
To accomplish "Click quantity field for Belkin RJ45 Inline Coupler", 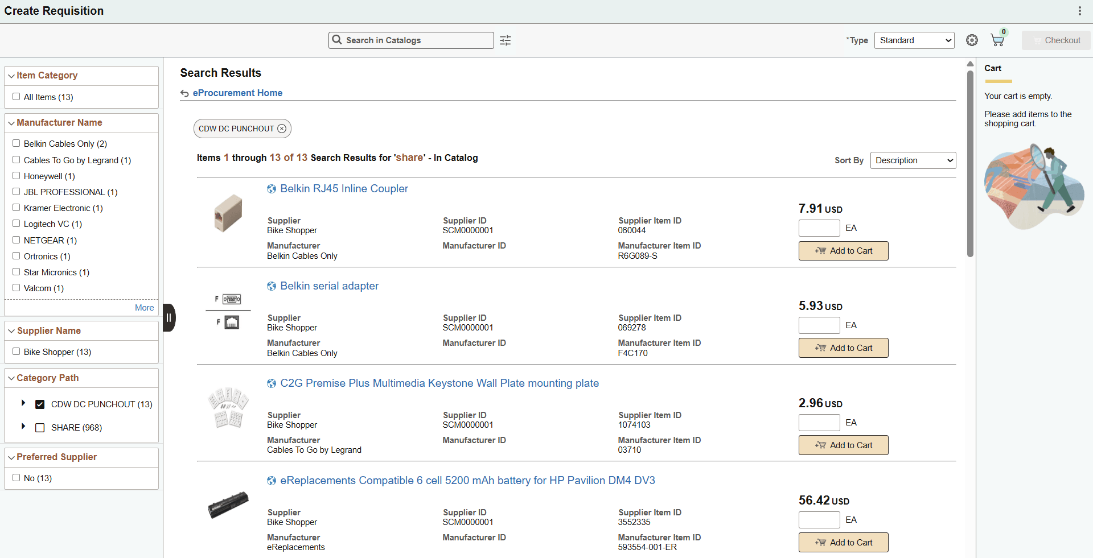I will coord(819,228).
